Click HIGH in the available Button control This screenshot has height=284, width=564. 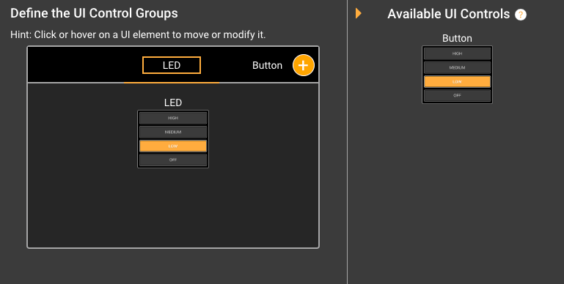click(457, 53)
